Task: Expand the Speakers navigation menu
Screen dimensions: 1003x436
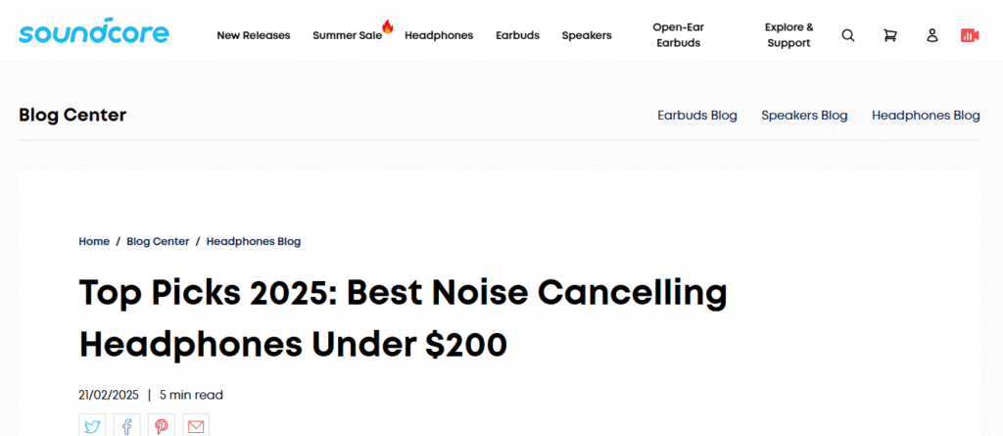Action: tap(587, 35)
